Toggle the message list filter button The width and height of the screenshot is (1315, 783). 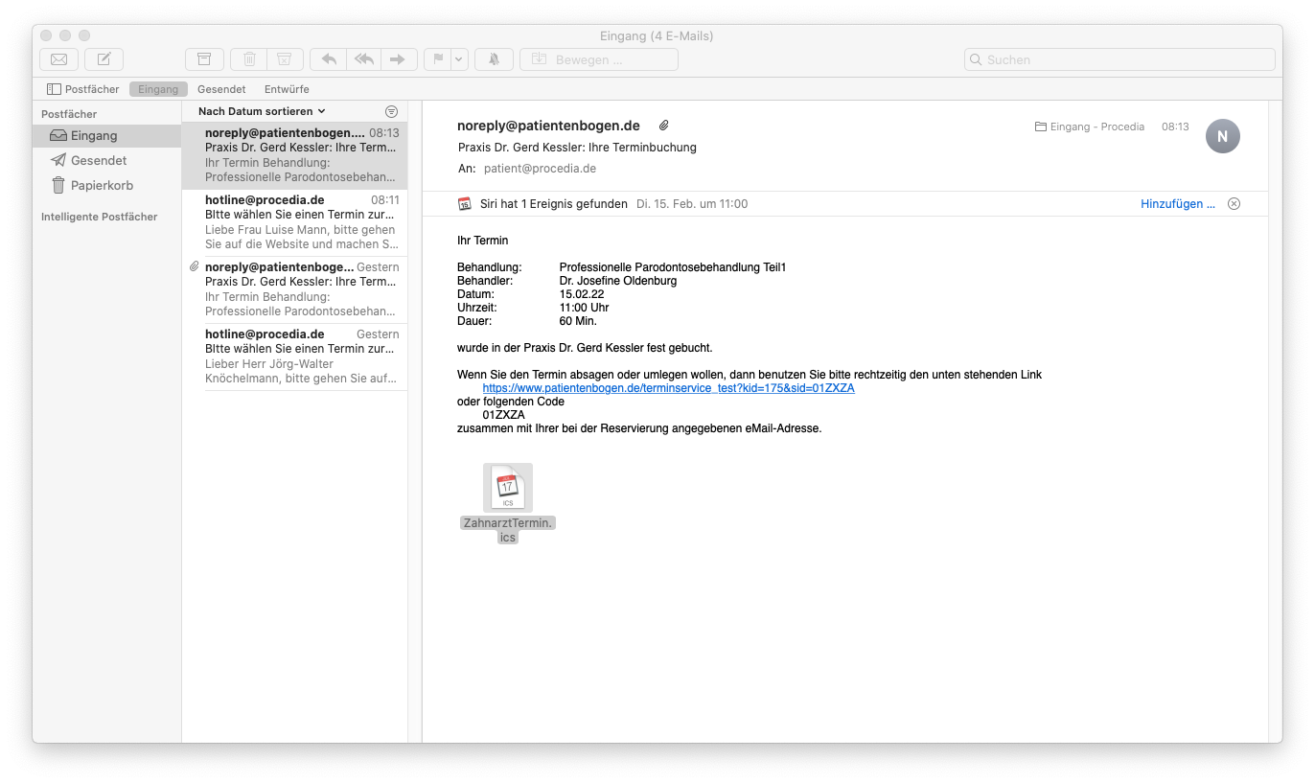391,111
